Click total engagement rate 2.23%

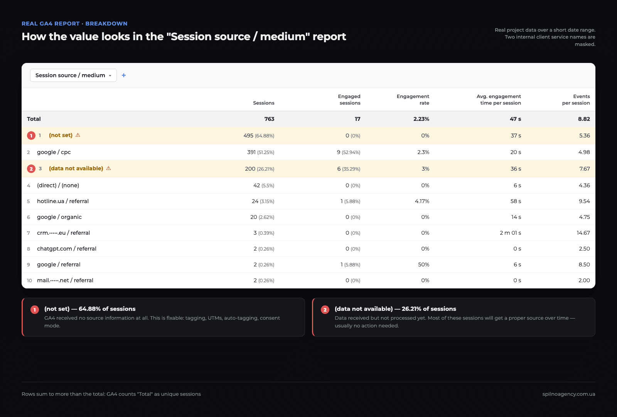(421, 119)
